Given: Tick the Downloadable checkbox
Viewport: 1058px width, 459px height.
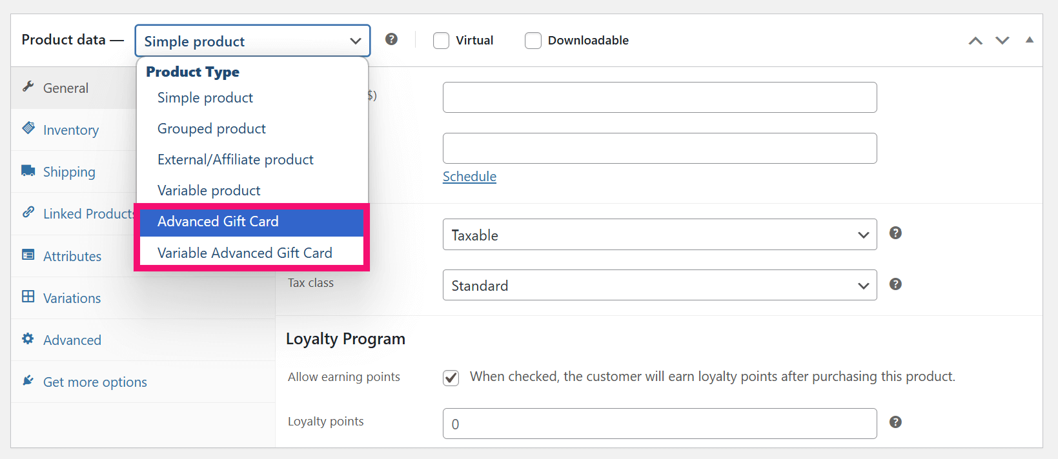Looking at the screenshot, I should point(533,41).
